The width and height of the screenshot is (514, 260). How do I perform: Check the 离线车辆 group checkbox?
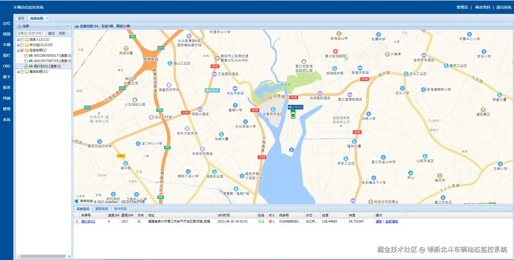[x=22, y=72]
